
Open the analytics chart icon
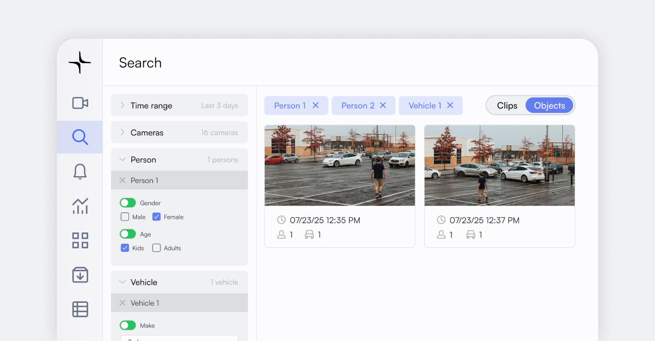[80, 206]
